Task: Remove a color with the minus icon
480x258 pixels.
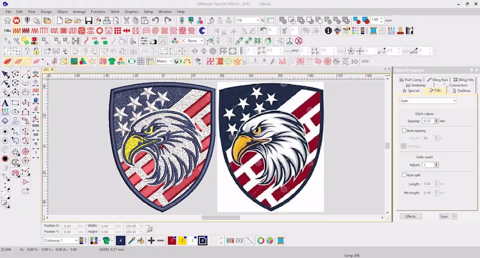Action: click(161, 241)
